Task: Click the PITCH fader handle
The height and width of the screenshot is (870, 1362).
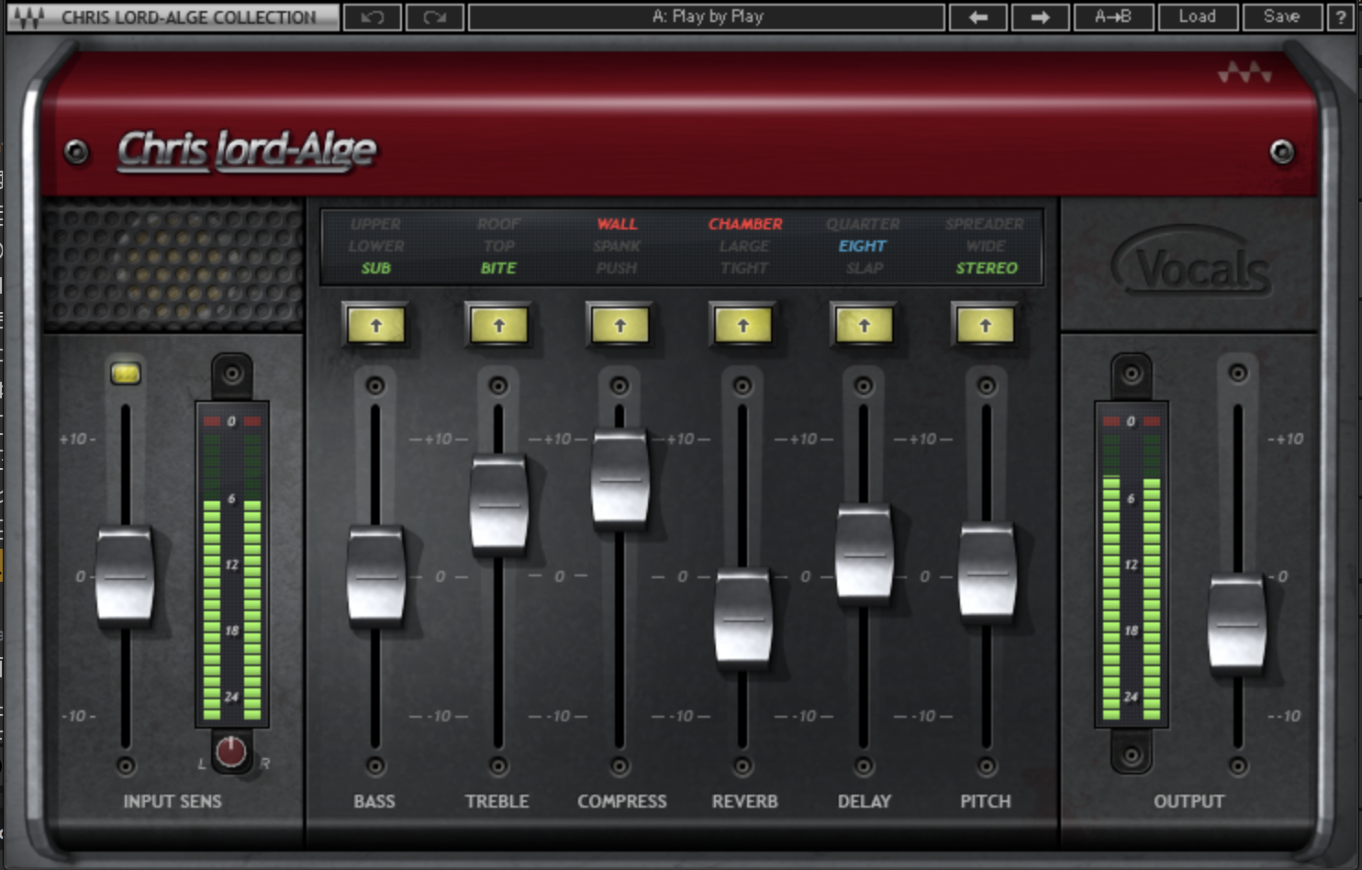Action: point(987,573)
